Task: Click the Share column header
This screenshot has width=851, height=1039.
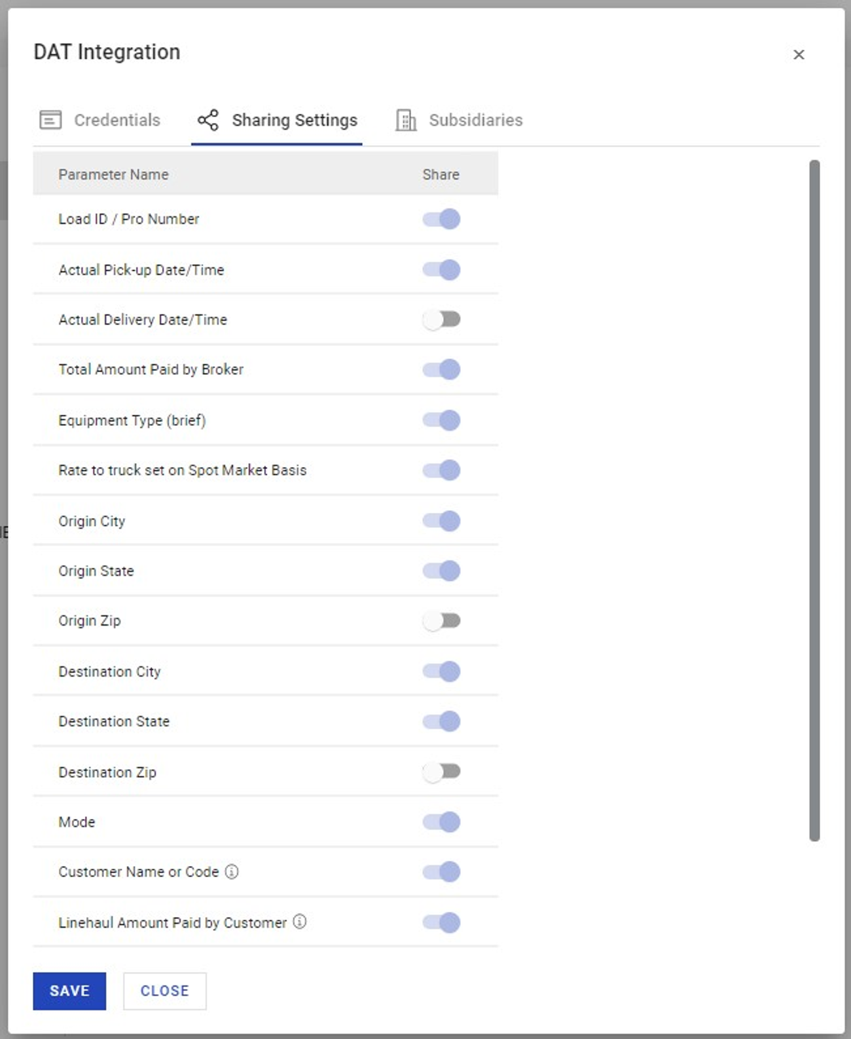Action: pos(441,174)
